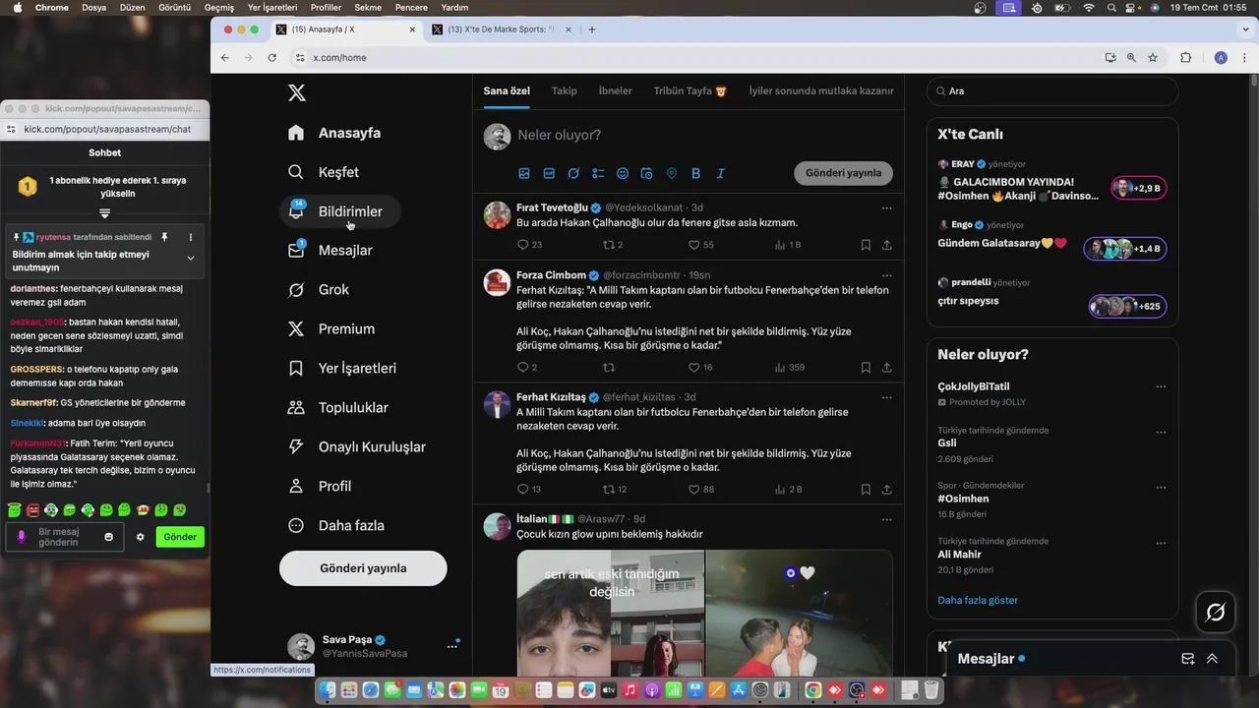1259x708 pixels.
Task: Collapse pinned message in Kick chat
Action: (191, 258)
